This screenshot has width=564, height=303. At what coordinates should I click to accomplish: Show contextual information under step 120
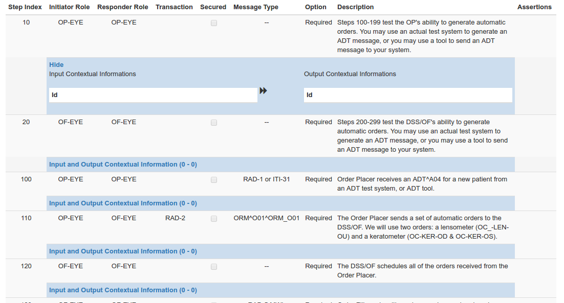(x=123, y=290)
